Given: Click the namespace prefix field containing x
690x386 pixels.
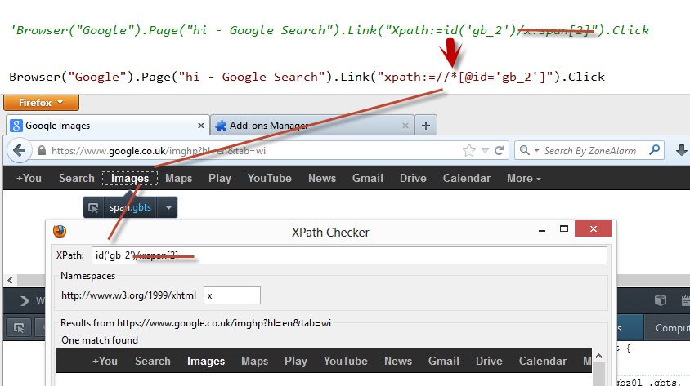Looking at the screenshot, I should point(232,295).
